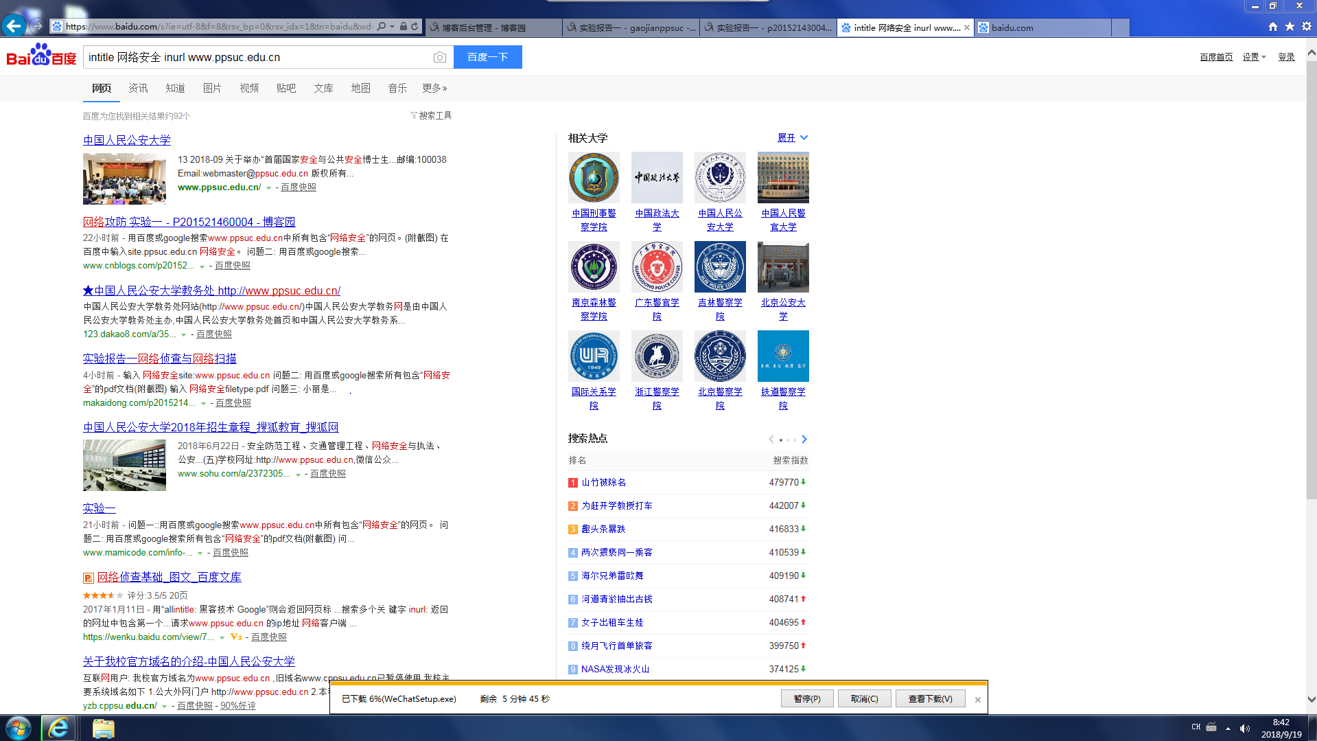Viewport: 1317px width, 741px height.
Task: Switch to 视频 search tab
Action: point(249,88)
